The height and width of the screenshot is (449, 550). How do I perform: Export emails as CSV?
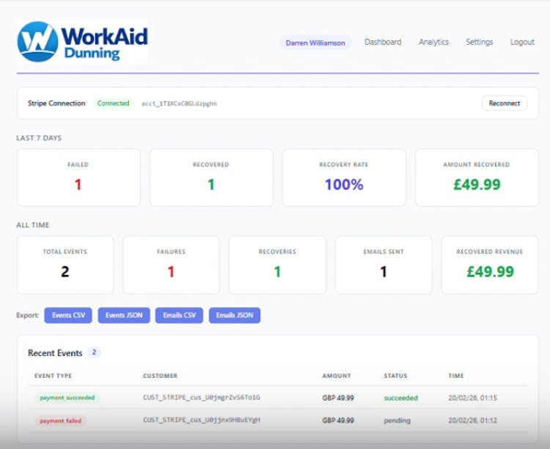point(179,315)
